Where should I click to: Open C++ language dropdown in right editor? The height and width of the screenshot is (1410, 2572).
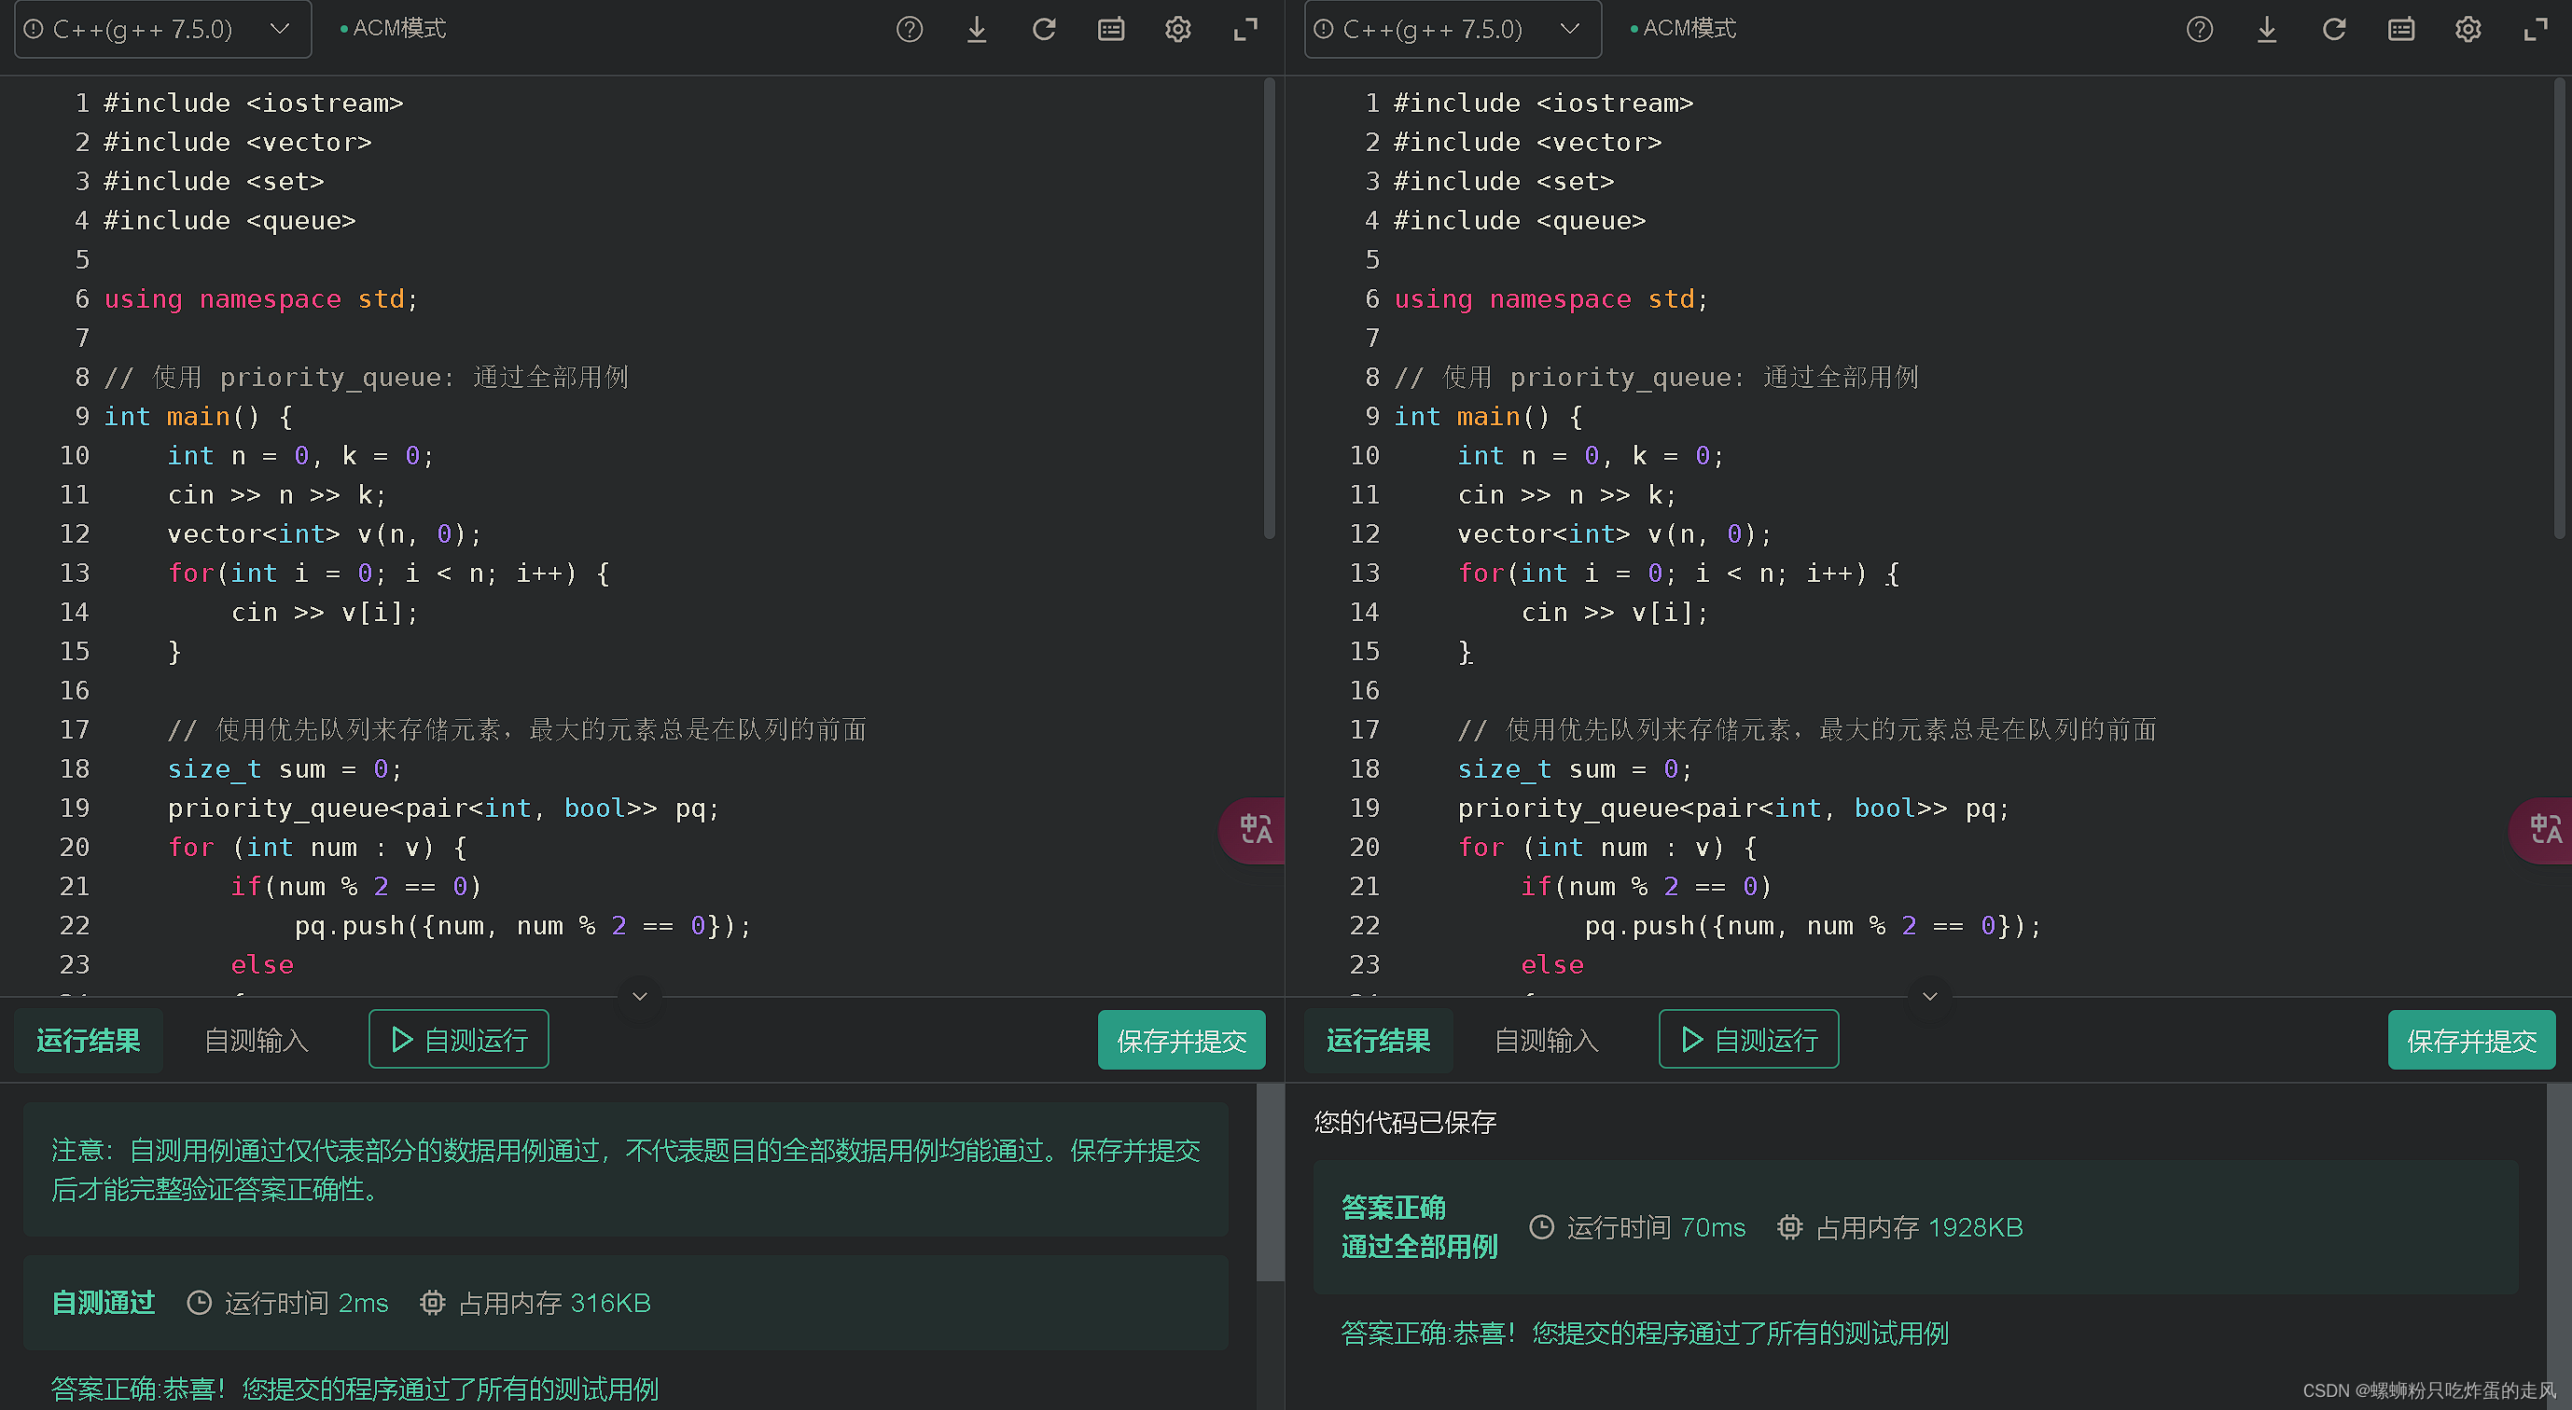tap(1453, 29)
